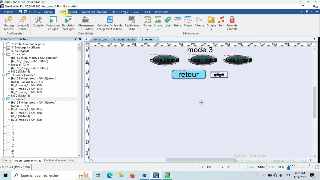
Task: Open Task View on taskbar
Action: [x=98, y=175]
